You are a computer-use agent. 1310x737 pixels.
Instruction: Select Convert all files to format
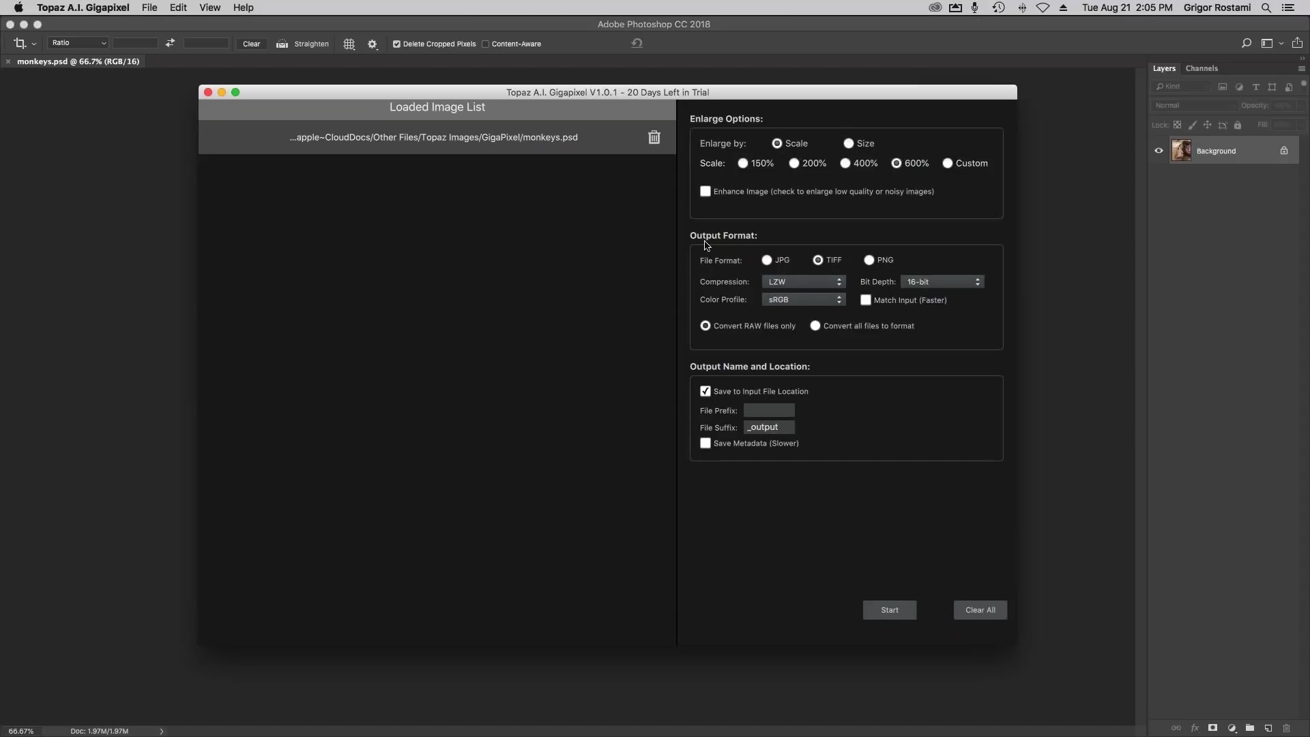point(815,326)
